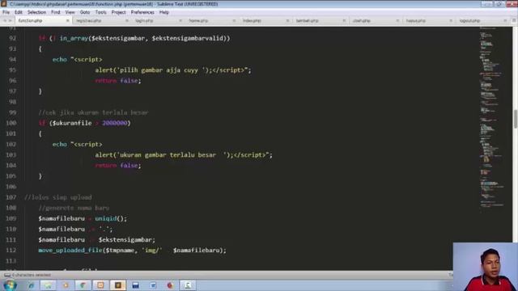518x291 pixels.
Task: Close the home.php tab
Action: point(234,21)
